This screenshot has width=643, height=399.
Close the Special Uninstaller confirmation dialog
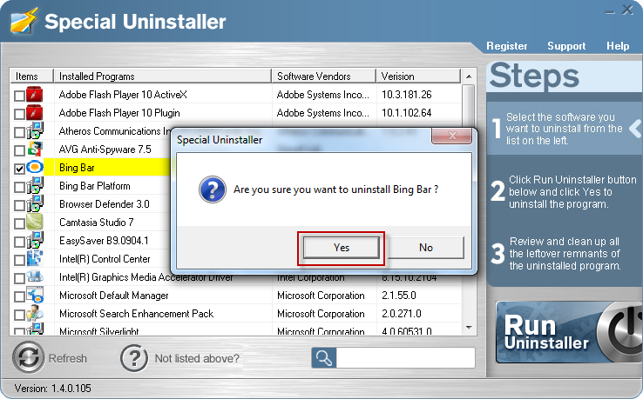[x=451, y=136]
